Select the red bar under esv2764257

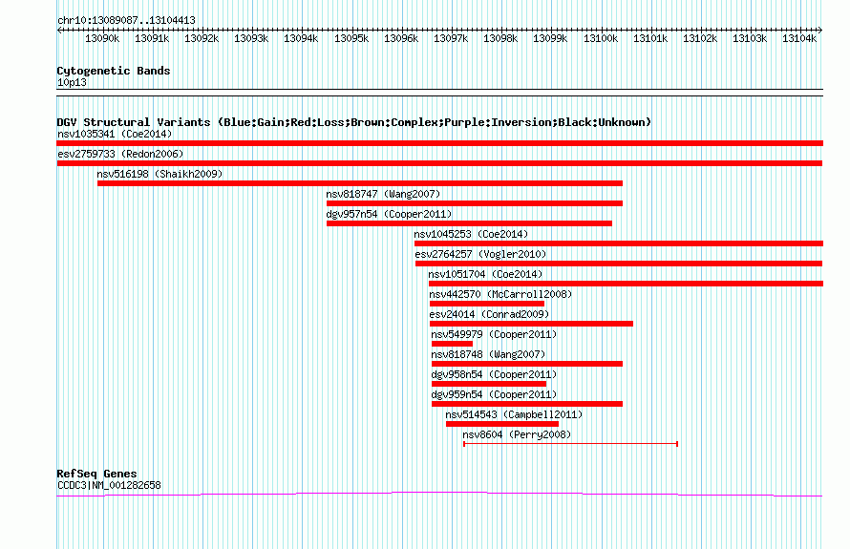(x=619, y=264)
